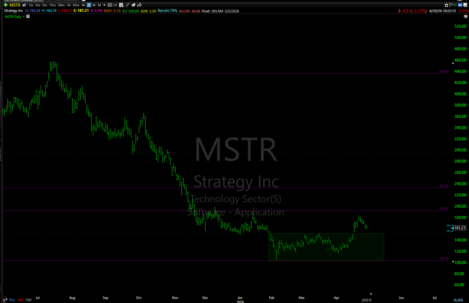Click the 102.78 horizontal line label
The width and height of the screenshot is (469, 303).
point(444,258)
